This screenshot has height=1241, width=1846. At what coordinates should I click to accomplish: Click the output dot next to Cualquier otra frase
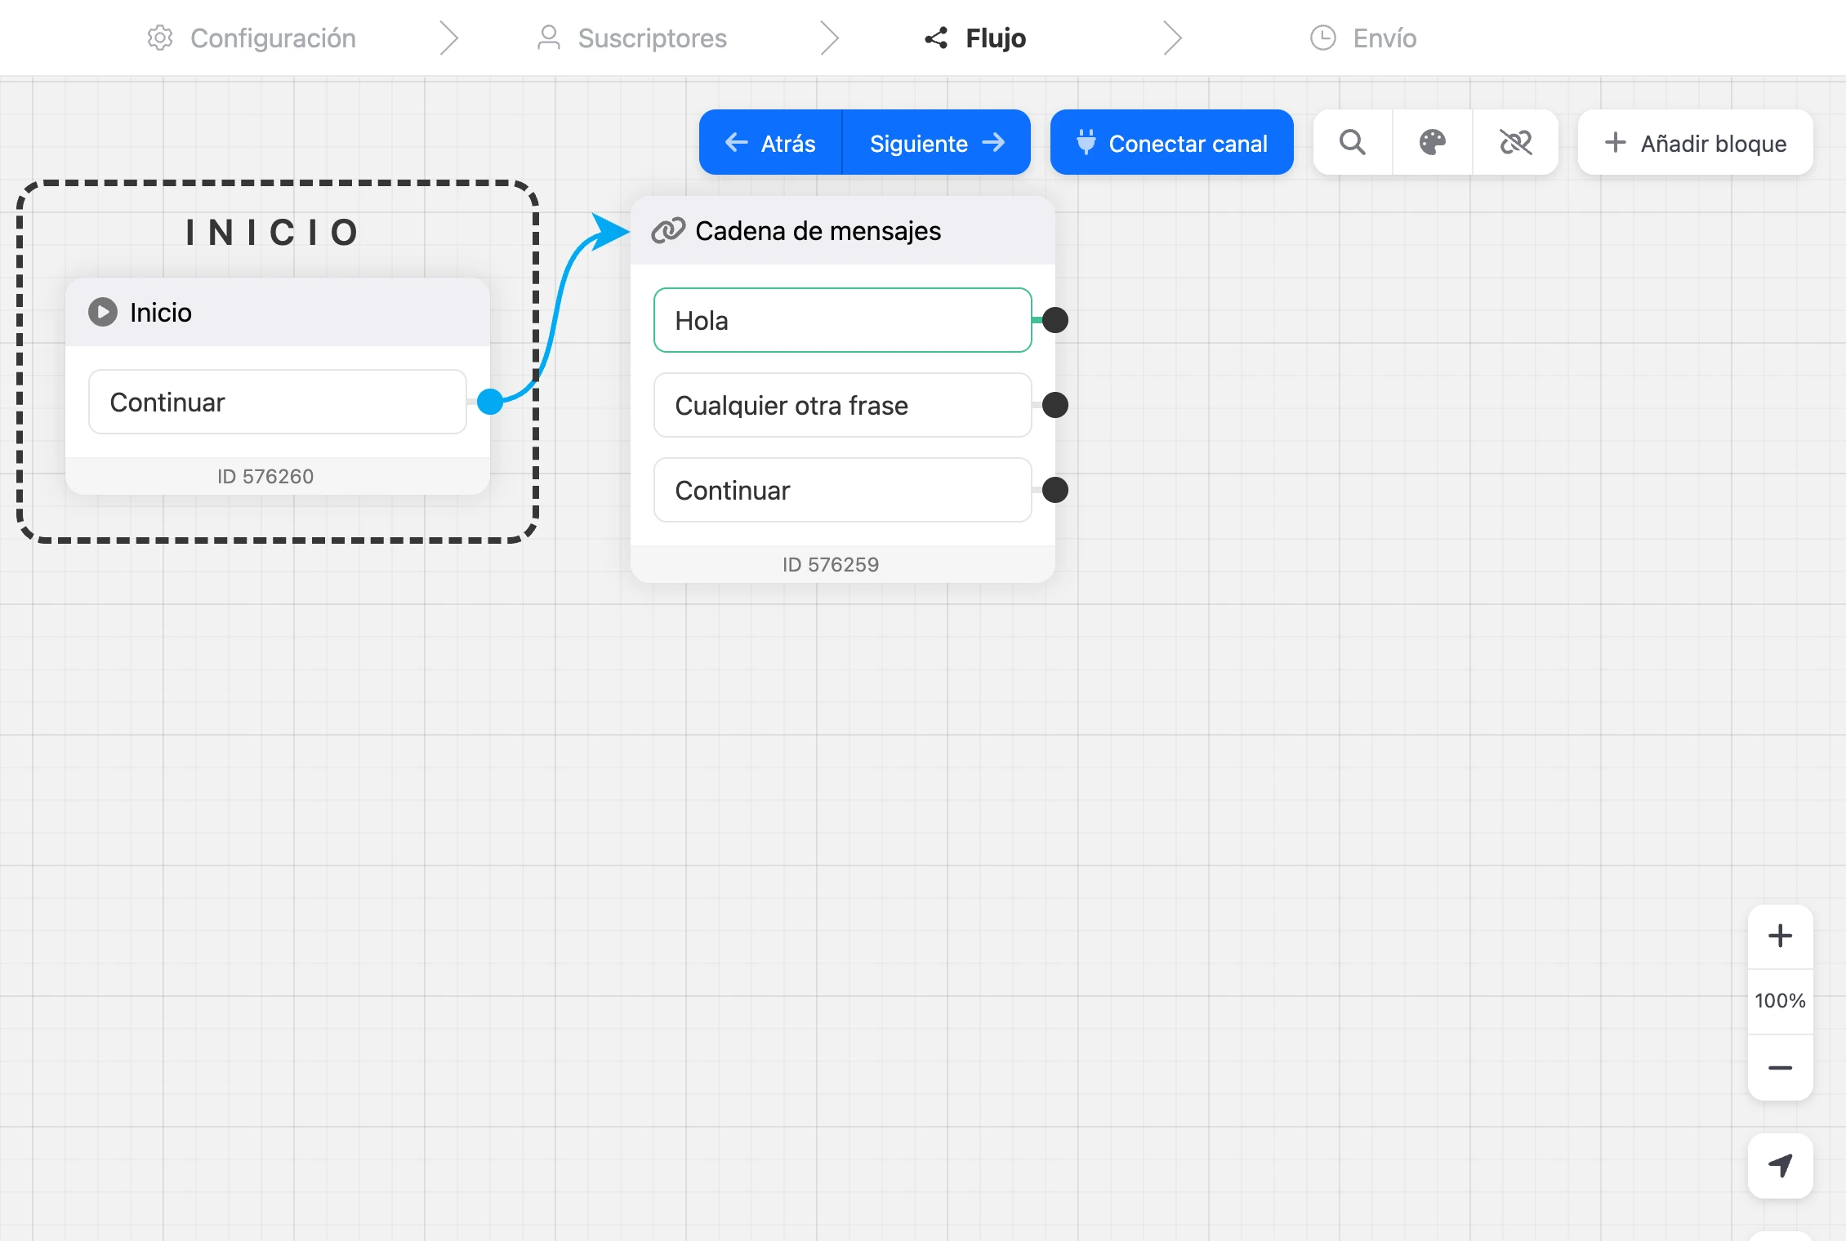point(1055,405)
